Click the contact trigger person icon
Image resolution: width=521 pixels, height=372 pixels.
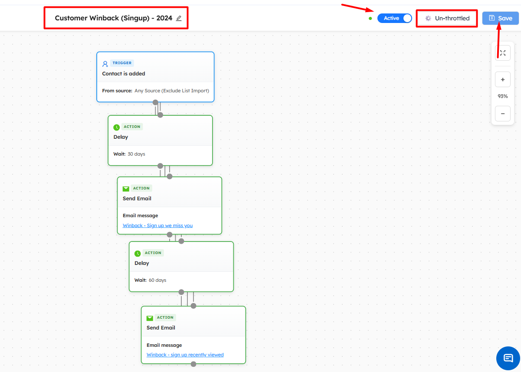tap(105, 63)
